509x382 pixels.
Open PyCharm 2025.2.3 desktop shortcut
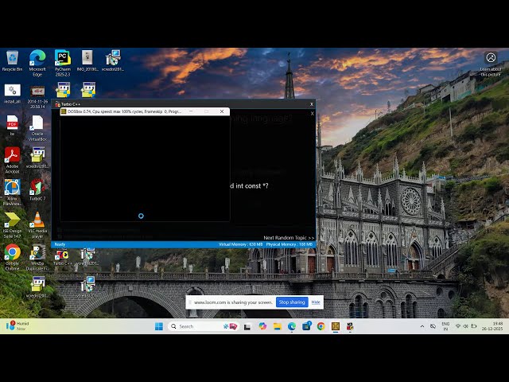(x=62, y=59)
